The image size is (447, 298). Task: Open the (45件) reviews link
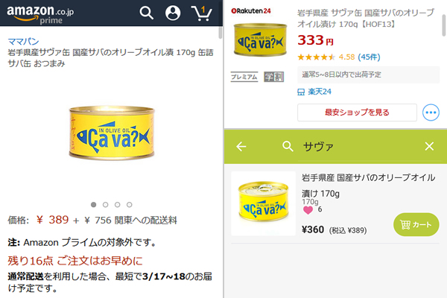[369, 57]
